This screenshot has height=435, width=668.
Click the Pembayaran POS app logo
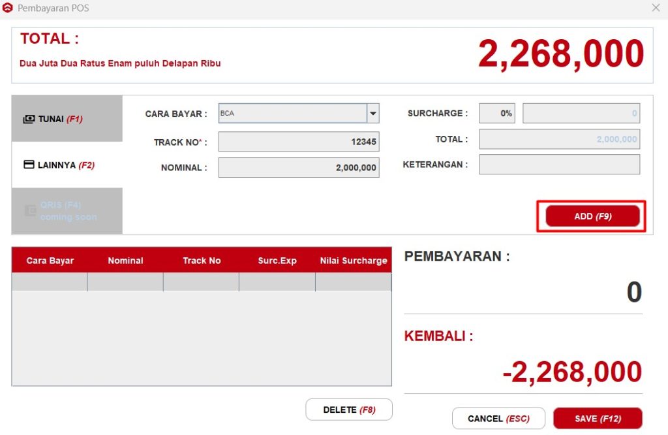coord(8,8)
